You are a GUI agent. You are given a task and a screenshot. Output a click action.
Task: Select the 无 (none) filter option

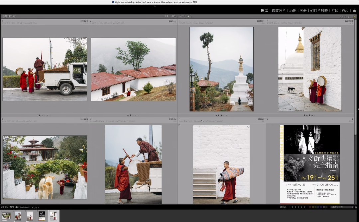(189, 16)
